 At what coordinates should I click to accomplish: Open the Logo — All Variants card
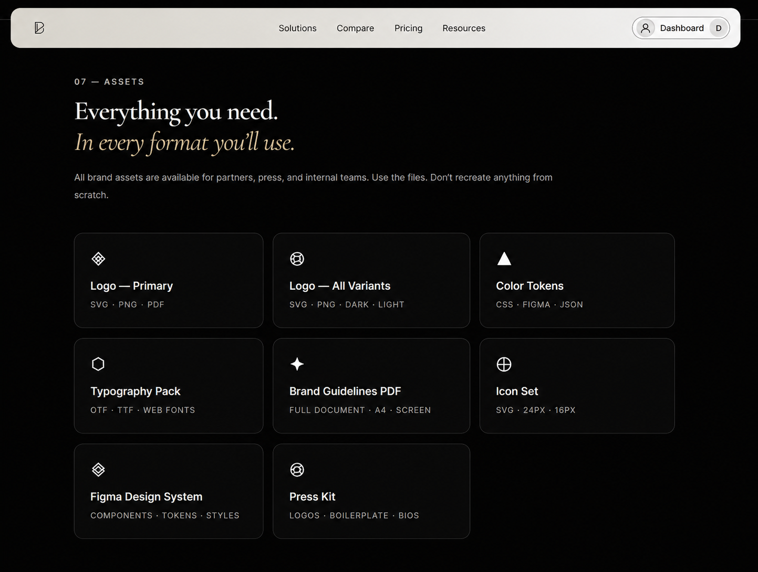point(371,281)
